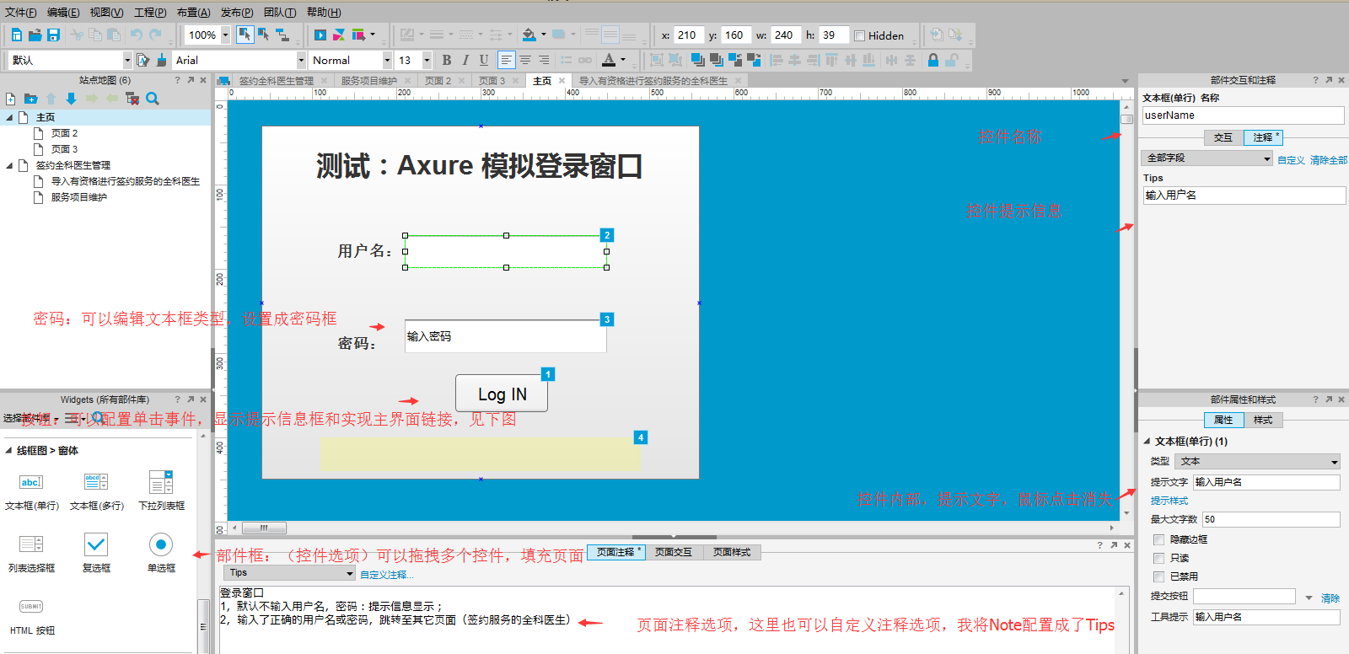Click the Bring to Front icon
The width and height of the screenshot is (1349, 654).
click(698, 60)
